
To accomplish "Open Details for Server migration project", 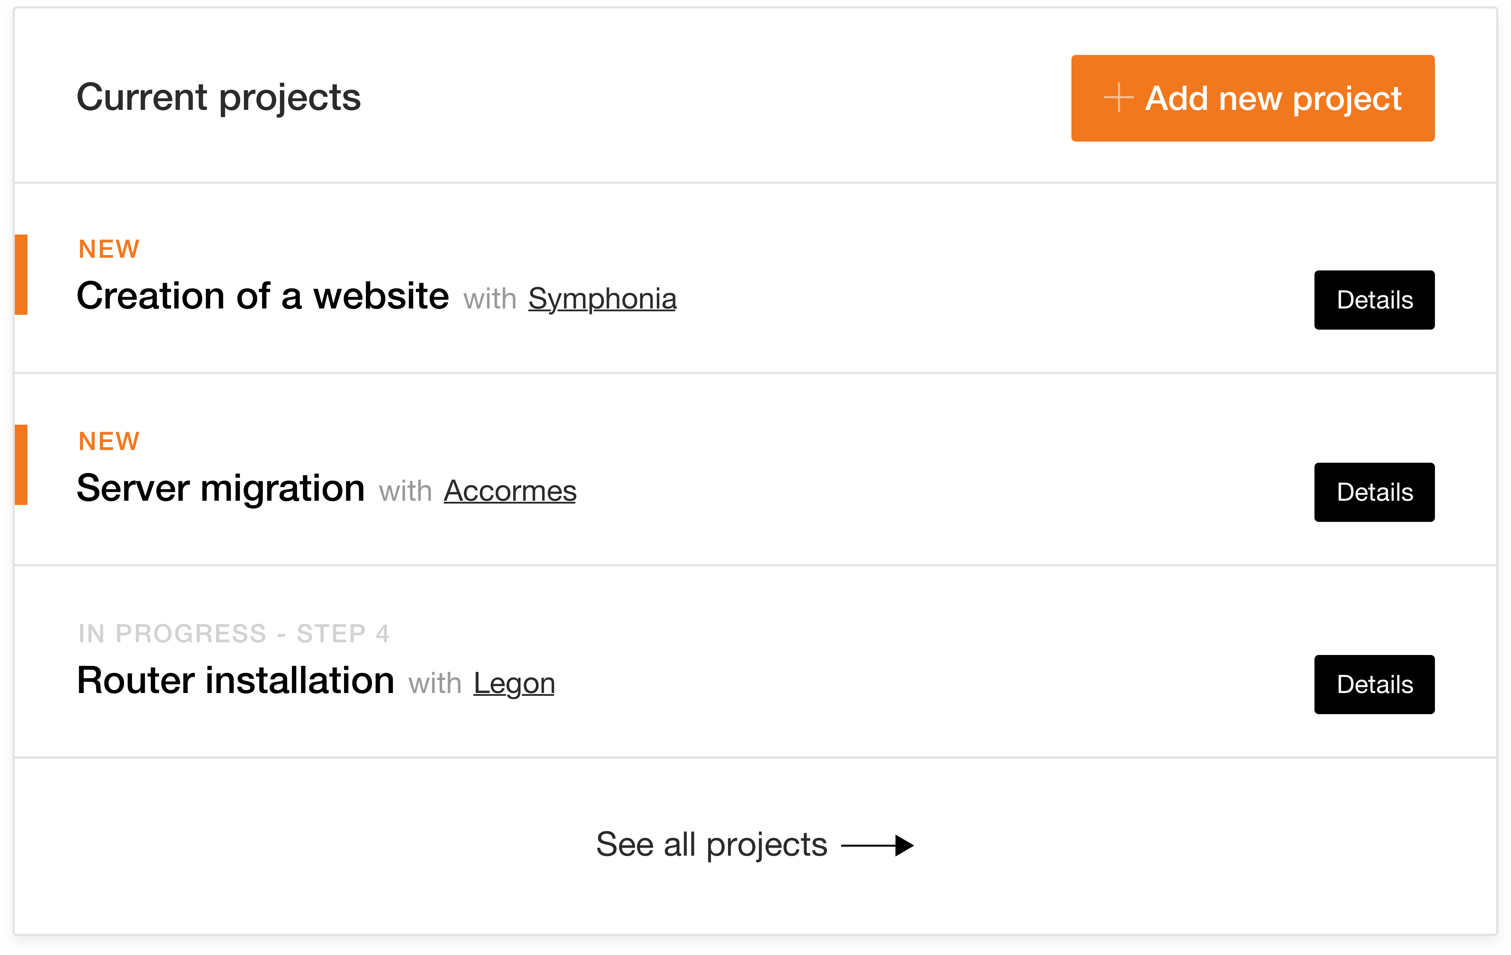I will point(1374,492).
